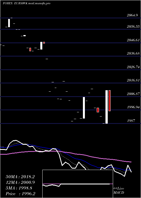The image size is (141, 198).
Task: Select the 2006.87 price level label
Action: (133, 94)
